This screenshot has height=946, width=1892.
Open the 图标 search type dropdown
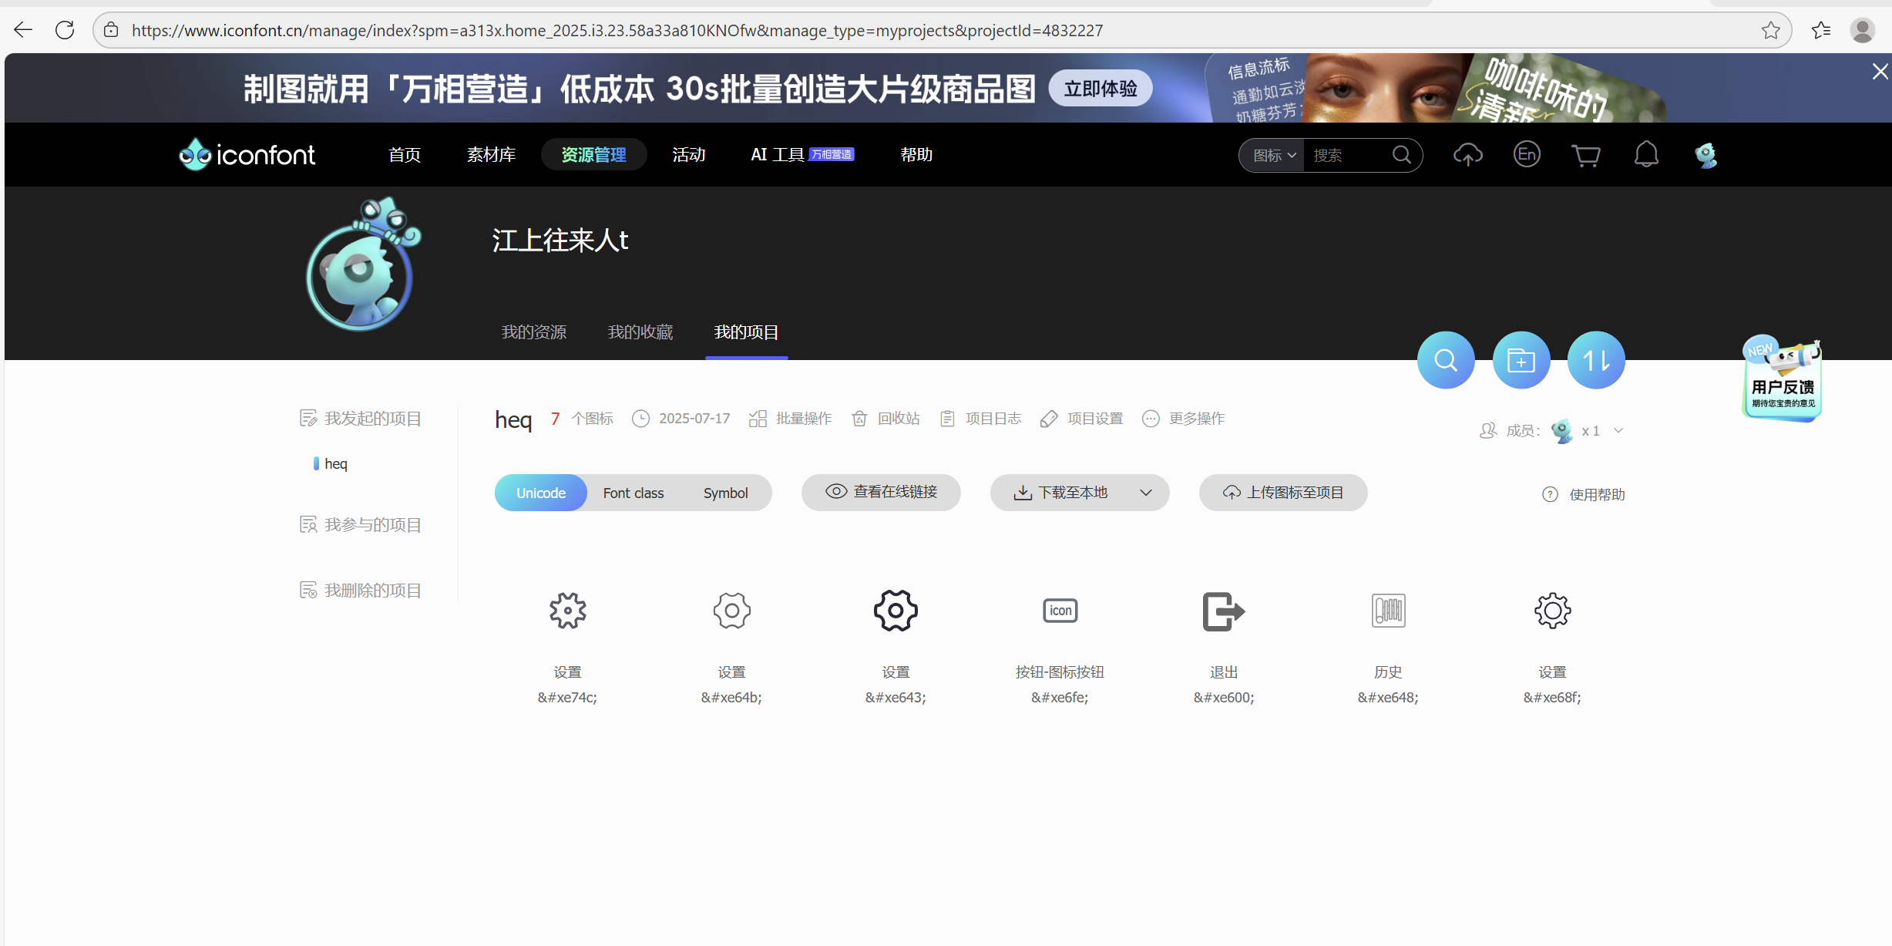point(1272,155)
